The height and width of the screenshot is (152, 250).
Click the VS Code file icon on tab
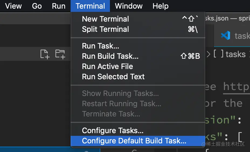225,35
